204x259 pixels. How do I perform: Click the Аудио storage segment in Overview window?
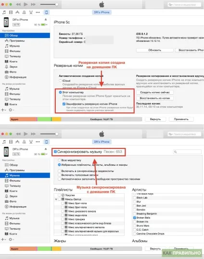tap(23, 119)
